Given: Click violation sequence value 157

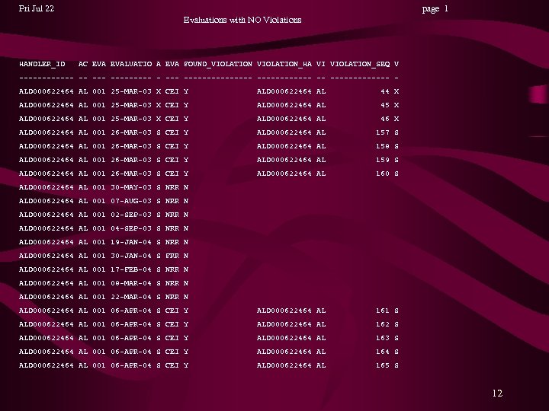Looking at the screenshot, I should [x=382, y=132].
